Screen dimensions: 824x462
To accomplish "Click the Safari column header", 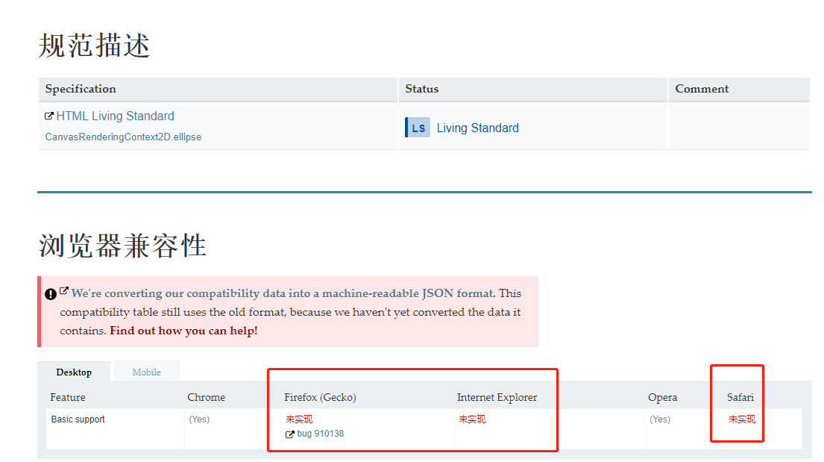I will 740,397.
